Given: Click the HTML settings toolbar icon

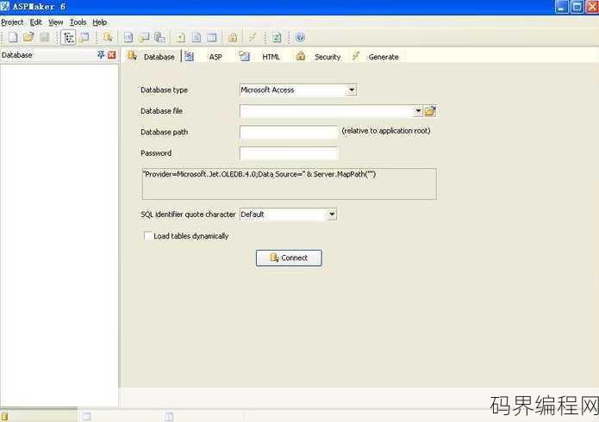Looking at the screenshot, I should click(144, 37).
